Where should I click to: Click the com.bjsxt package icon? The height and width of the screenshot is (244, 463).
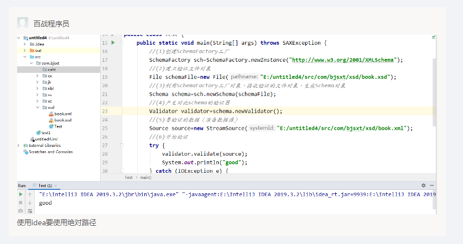[38, 63]
